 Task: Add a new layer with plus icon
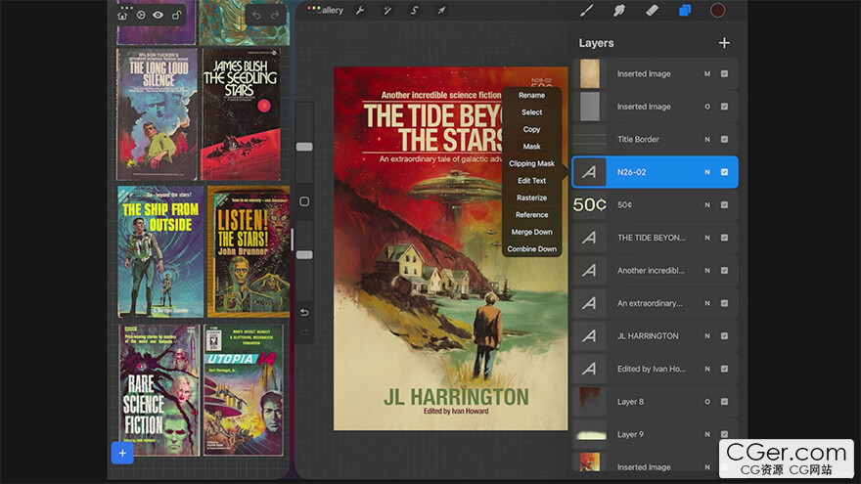pos(724,43)
